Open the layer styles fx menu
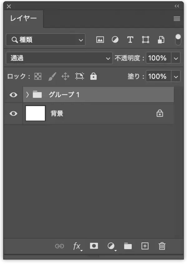 click(x=76, y=246)
